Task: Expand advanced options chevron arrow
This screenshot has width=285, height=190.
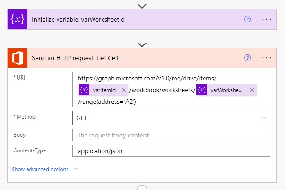Action: coord(75,169)
